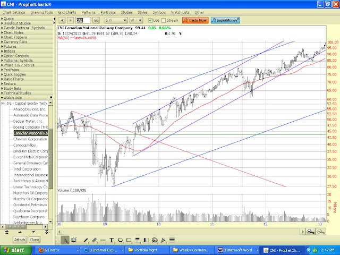Open the Studies menu

tap(126, 12)
